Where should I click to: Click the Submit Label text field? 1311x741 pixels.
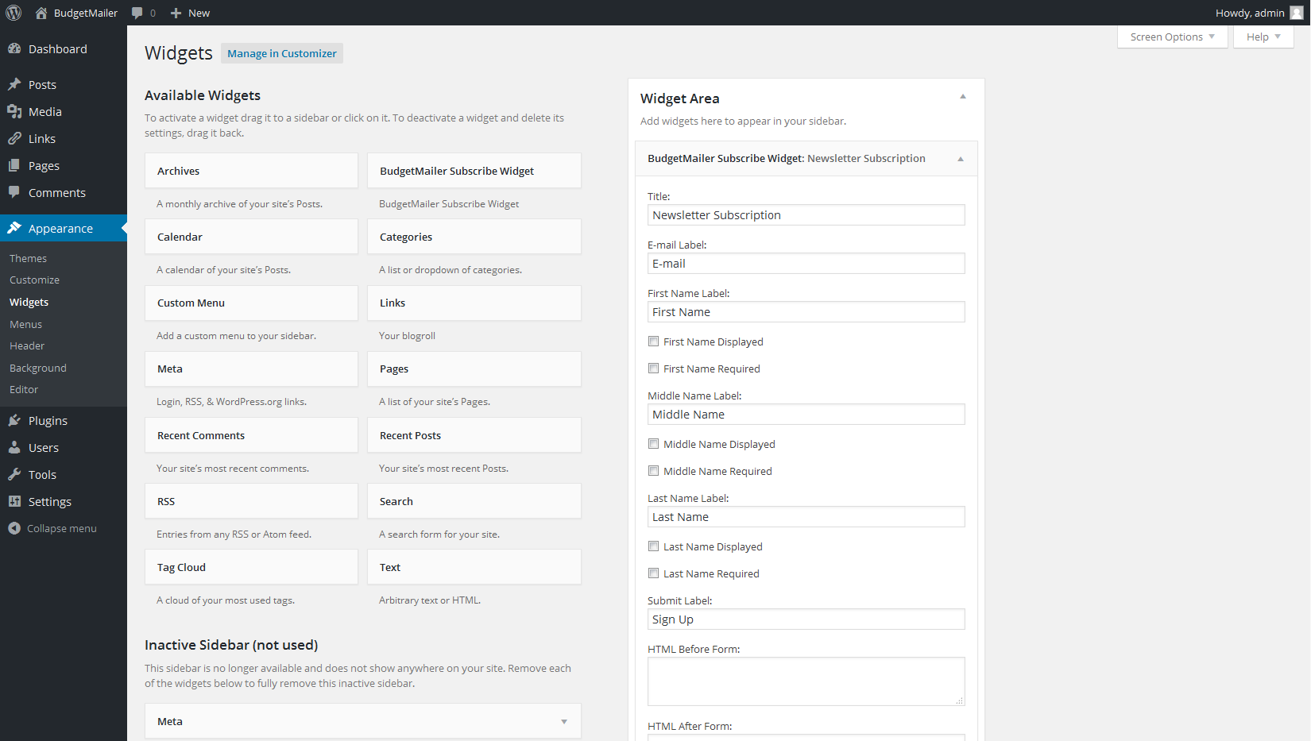pos(806,619)
